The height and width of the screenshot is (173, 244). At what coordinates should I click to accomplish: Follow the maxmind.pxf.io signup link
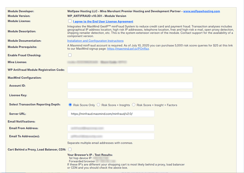[128, 49]
